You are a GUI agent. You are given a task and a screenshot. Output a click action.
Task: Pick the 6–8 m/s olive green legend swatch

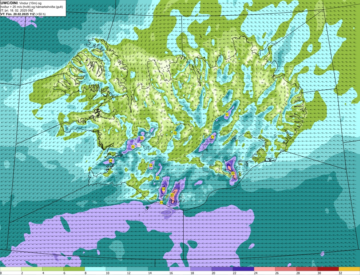pyautogui.click(x=74, y=269)
